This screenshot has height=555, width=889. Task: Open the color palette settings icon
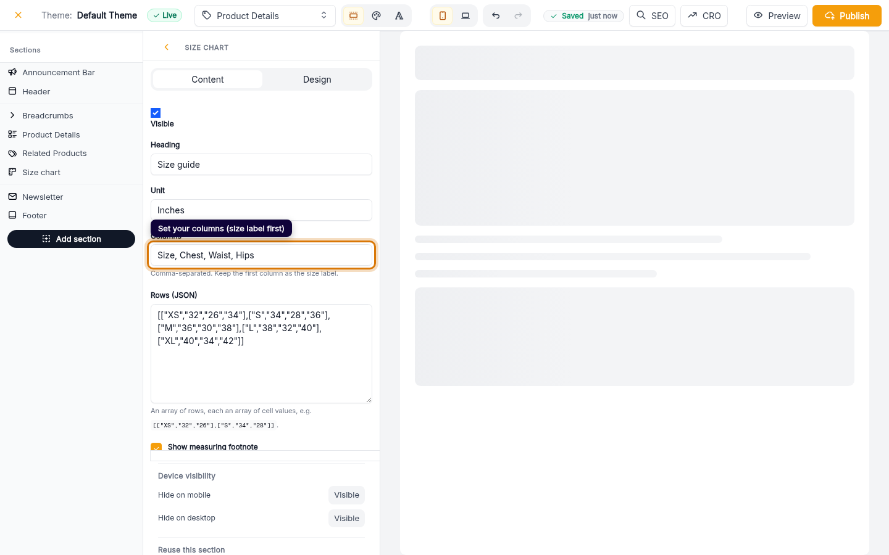(x=376, y=15)
